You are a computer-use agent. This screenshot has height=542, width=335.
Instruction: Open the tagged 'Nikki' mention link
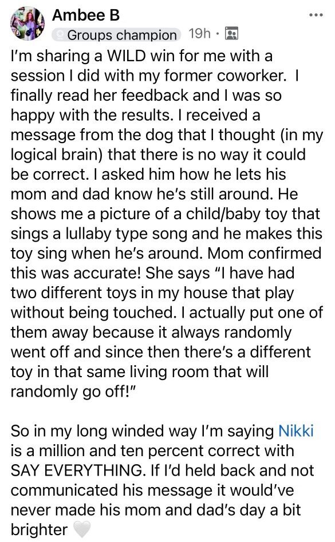[296, 431]
